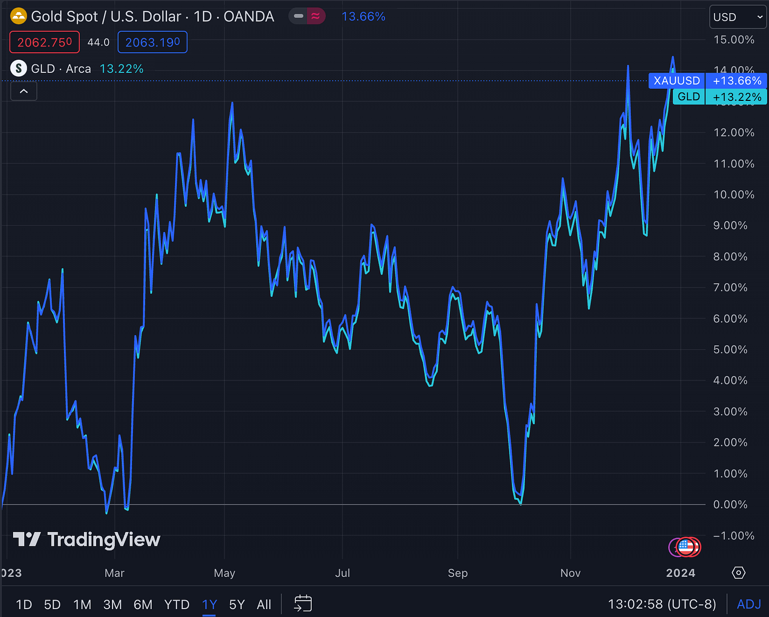
Task: Collapse the legend with the chevron button
Action: pyautogui.click(x=24, y=91)
